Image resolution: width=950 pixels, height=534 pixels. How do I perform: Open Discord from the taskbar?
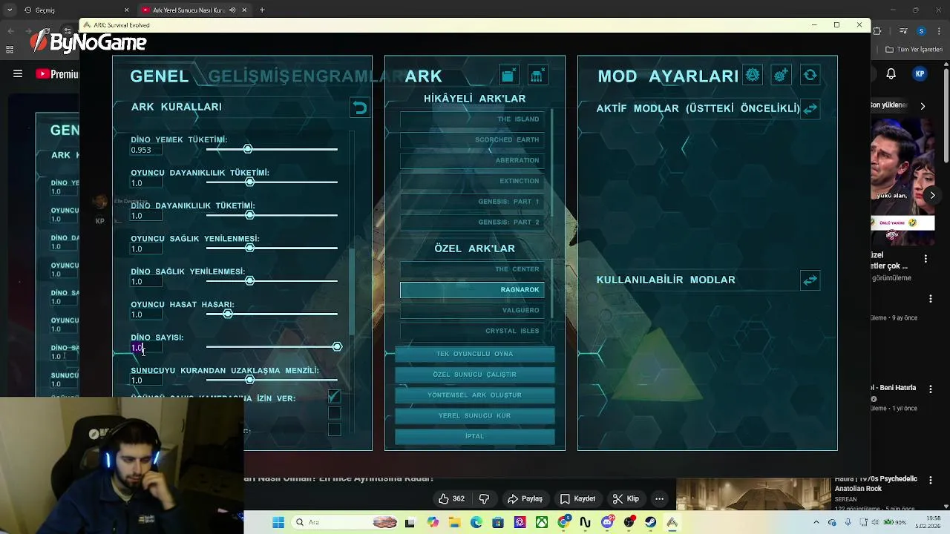[607, 522]
